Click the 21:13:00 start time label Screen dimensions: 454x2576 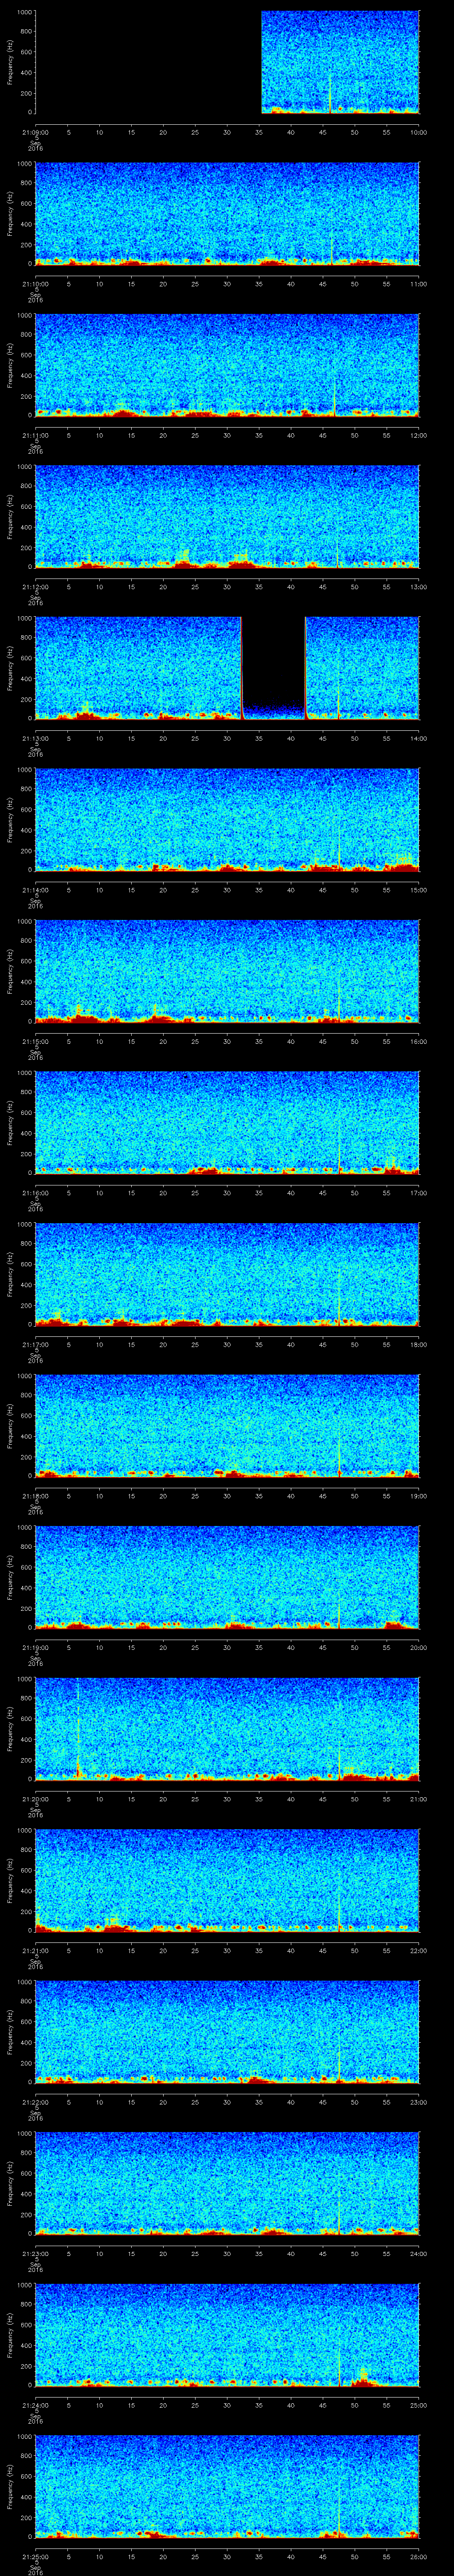click(x=35, y=738)
